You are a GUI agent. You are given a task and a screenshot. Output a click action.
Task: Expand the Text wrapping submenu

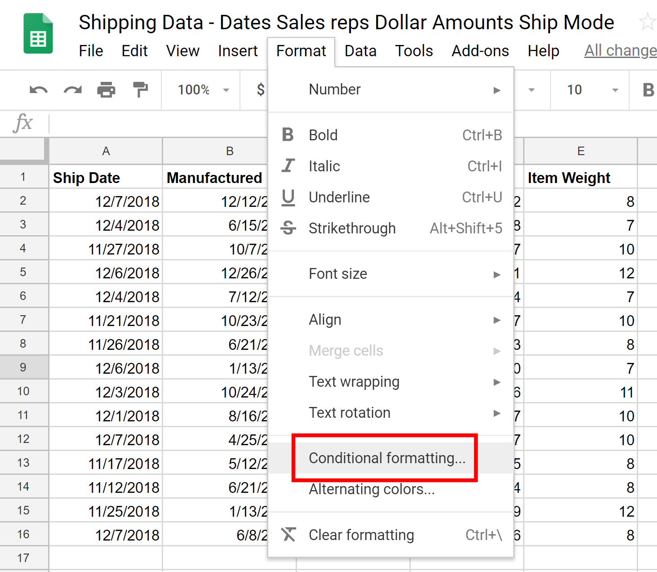(x=391, y=382)
